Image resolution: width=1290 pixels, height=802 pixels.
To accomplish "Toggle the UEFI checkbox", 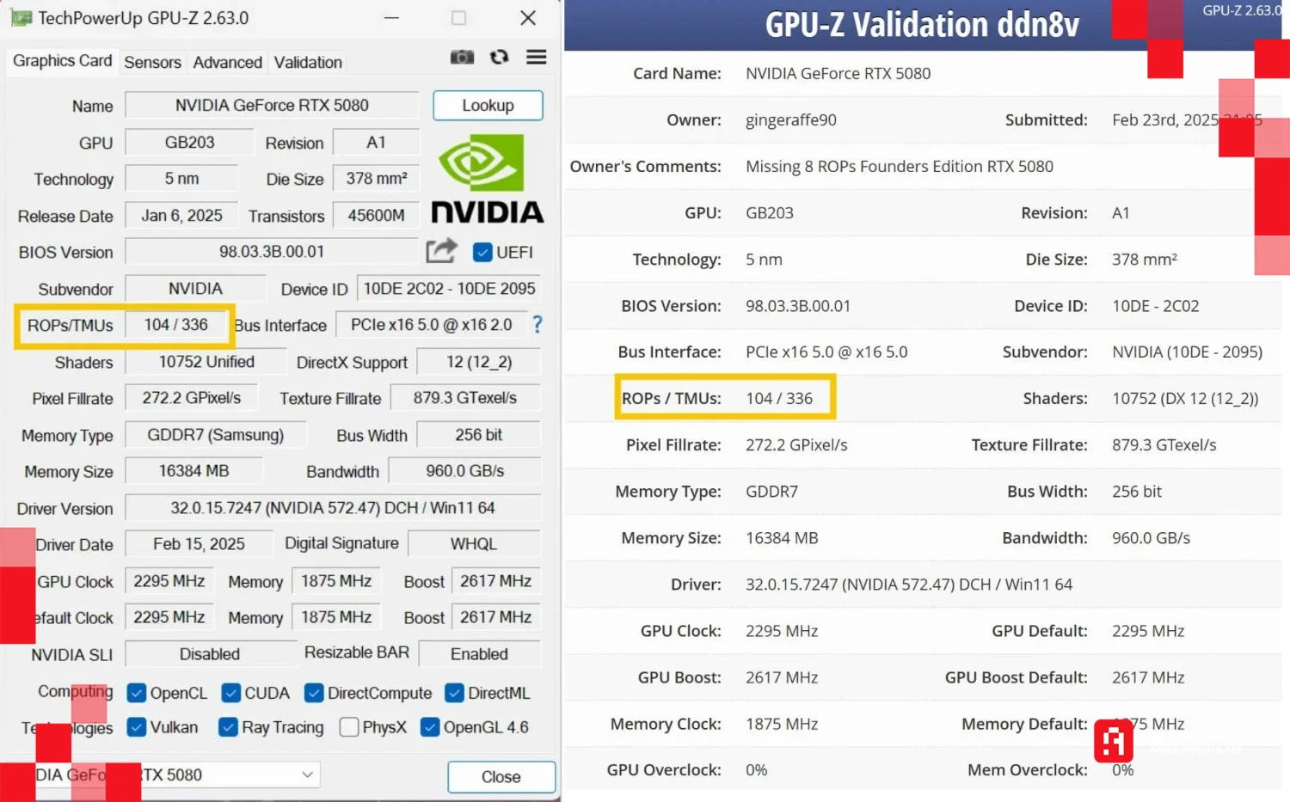I will tap(482, 252).
